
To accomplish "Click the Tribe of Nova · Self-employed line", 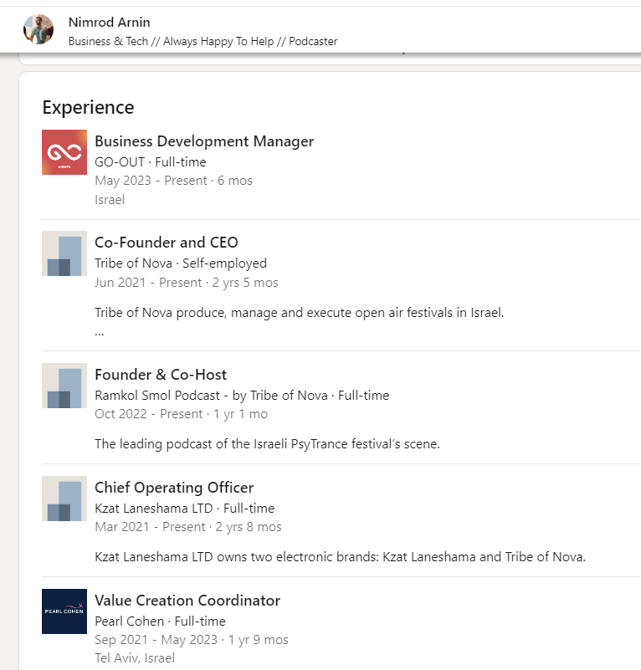I will click(x=181, y=263).
